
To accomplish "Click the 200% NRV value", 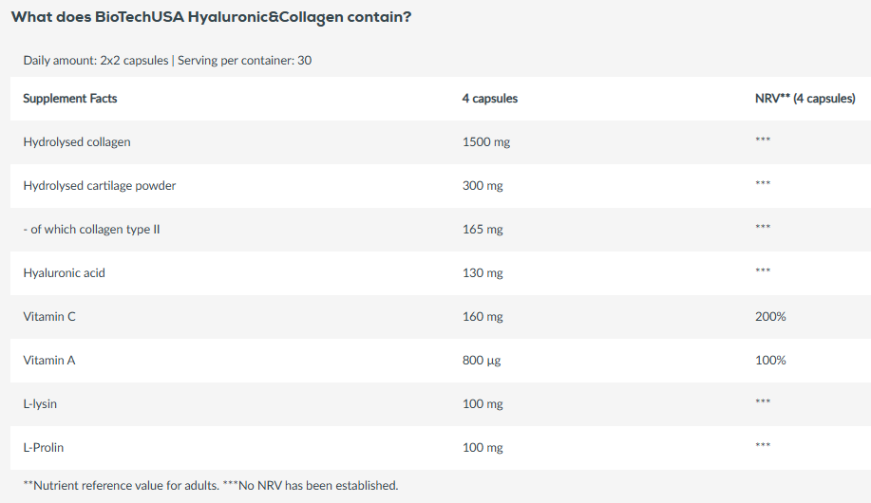I will (x=770, y=317).
